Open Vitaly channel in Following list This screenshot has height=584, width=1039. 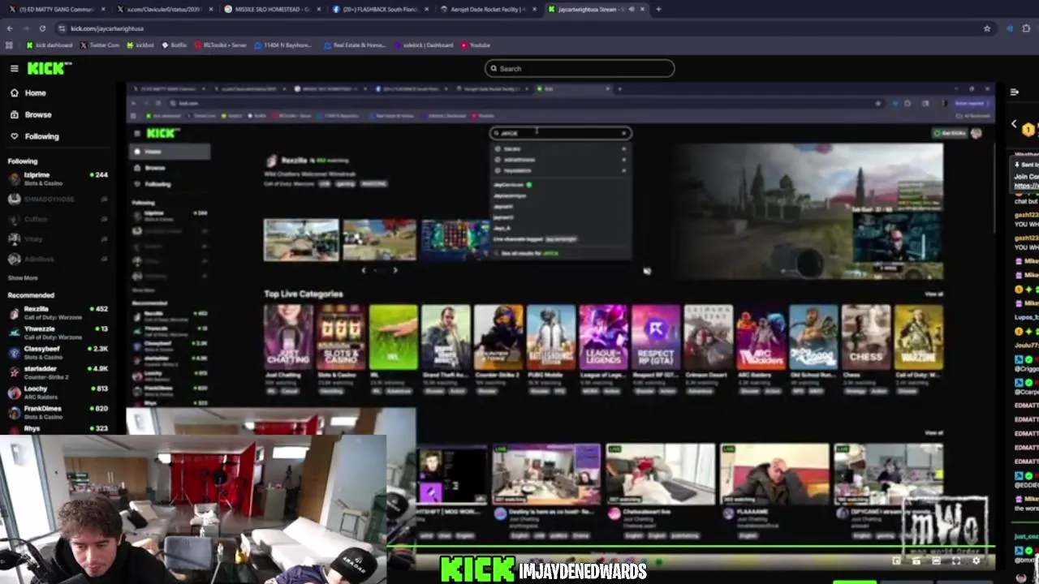click(57, 239)
